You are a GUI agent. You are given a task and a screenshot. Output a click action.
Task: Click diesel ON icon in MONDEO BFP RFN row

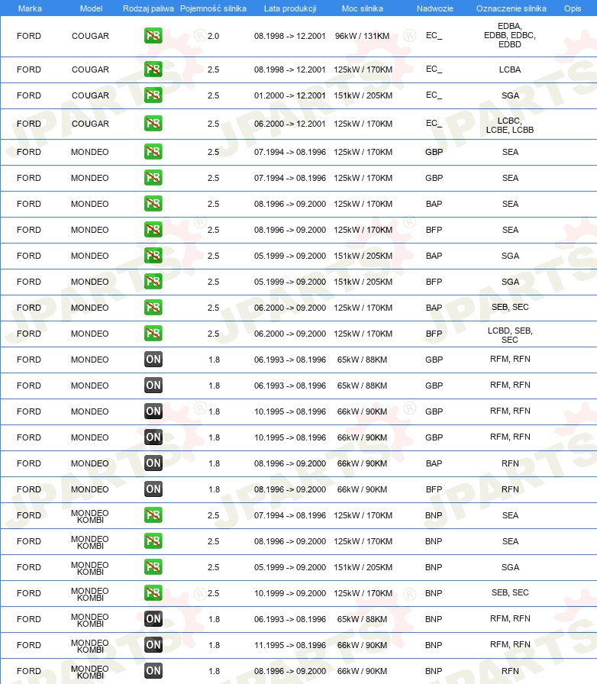point(153,489)
